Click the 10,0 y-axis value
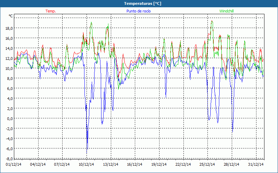 click(x=9, y=68)
